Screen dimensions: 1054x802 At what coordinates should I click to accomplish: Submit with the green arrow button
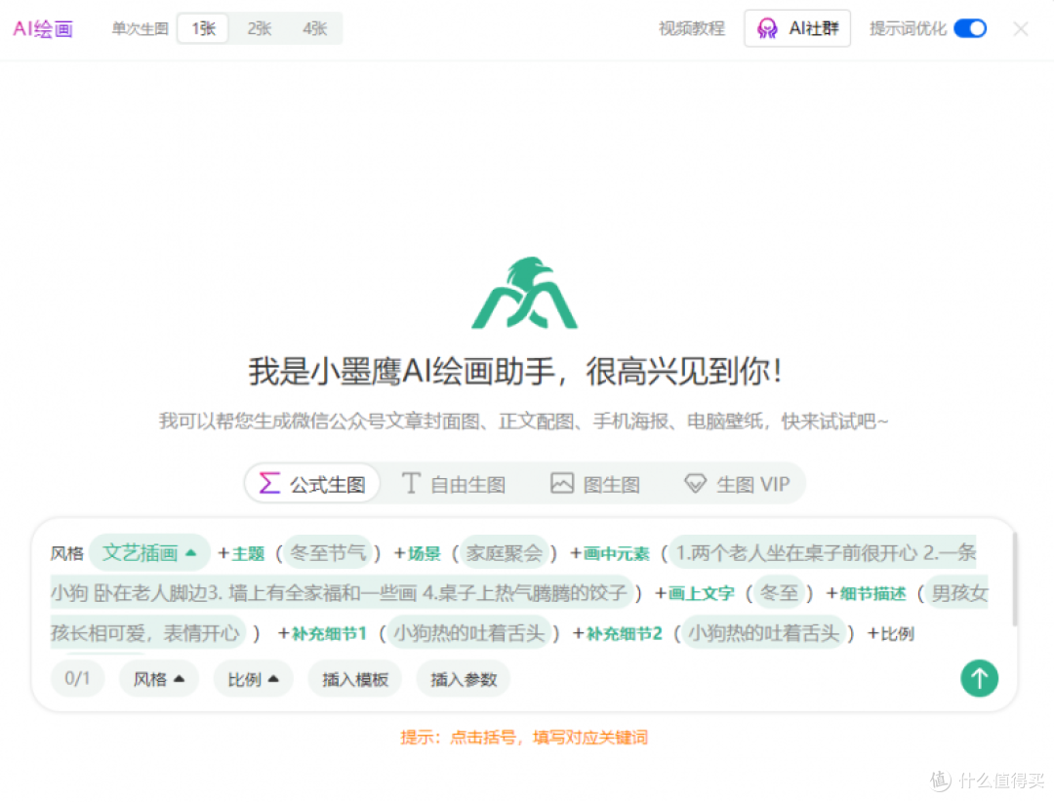(x=979, y=678)
